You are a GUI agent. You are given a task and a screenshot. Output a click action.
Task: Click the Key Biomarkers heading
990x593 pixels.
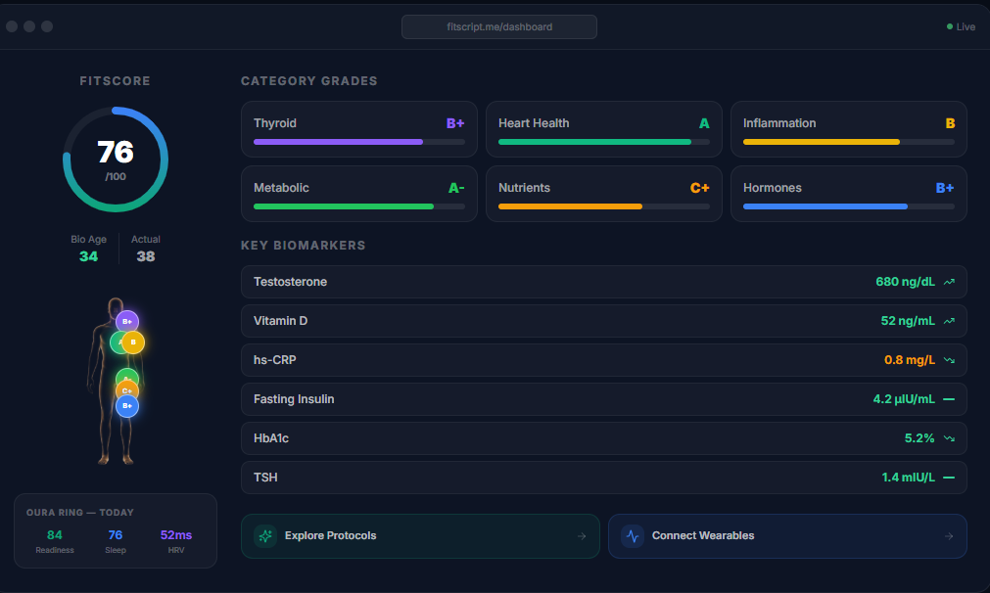tap(303, 246)
